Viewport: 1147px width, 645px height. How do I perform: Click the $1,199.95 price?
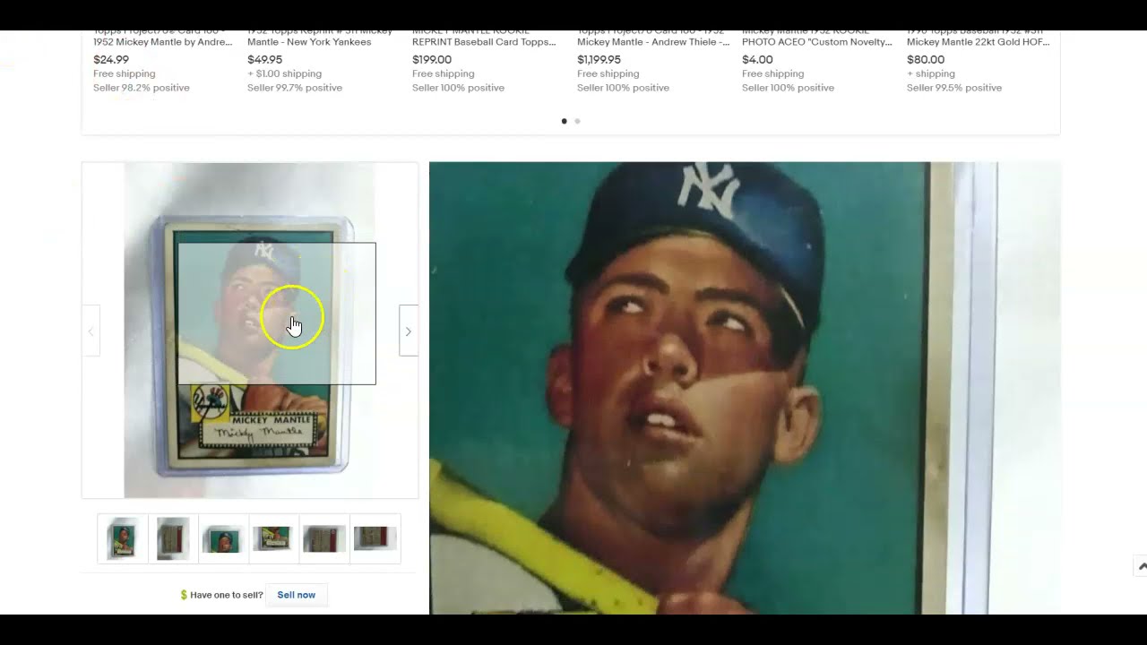coord(599,60)
